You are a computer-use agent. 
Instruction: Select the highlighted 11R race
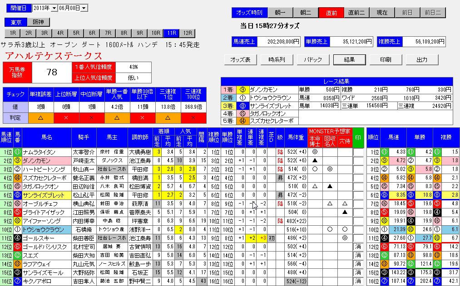171,33
